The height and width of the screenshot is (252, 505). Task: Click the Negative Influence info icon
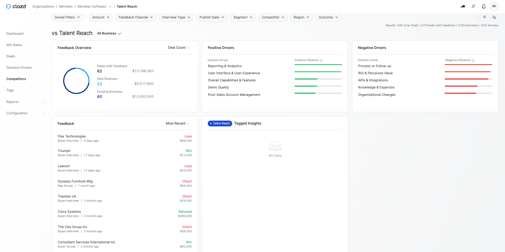point(473,60)
